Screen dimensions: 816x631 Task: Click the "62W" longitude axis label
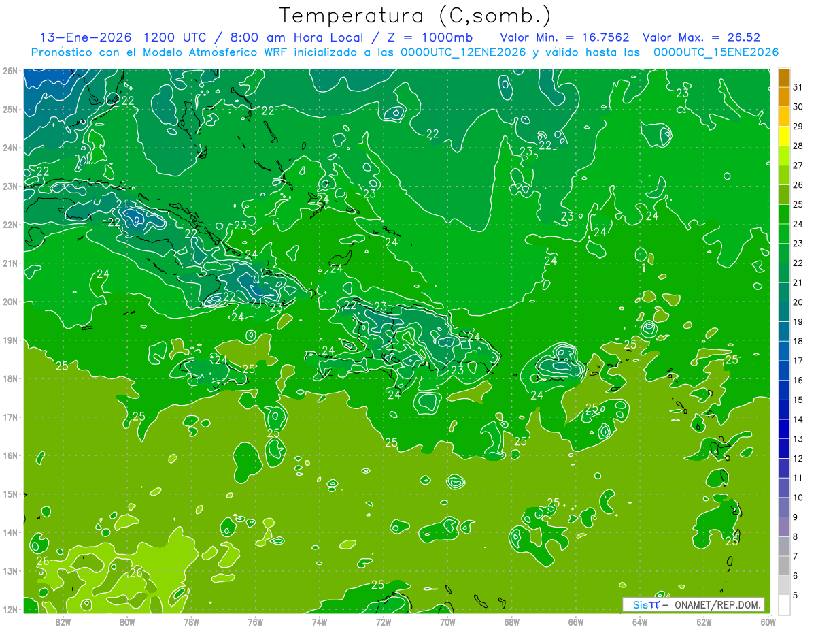coord(704,621)
